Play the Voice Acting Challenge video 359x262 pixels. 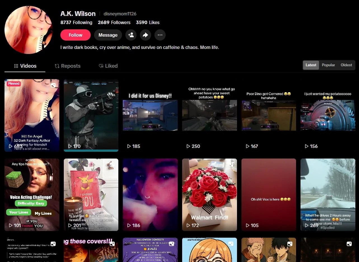(32, 195)
